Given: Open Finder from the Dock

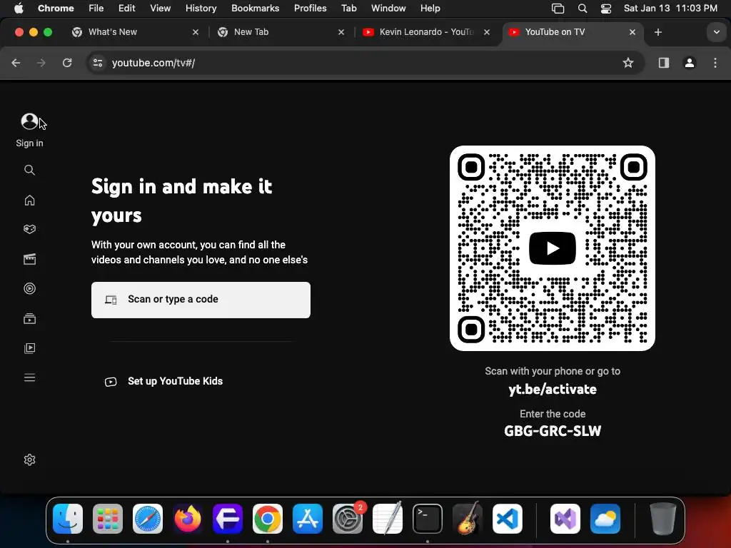Looking at the screenshot, I should click(68, 519).
